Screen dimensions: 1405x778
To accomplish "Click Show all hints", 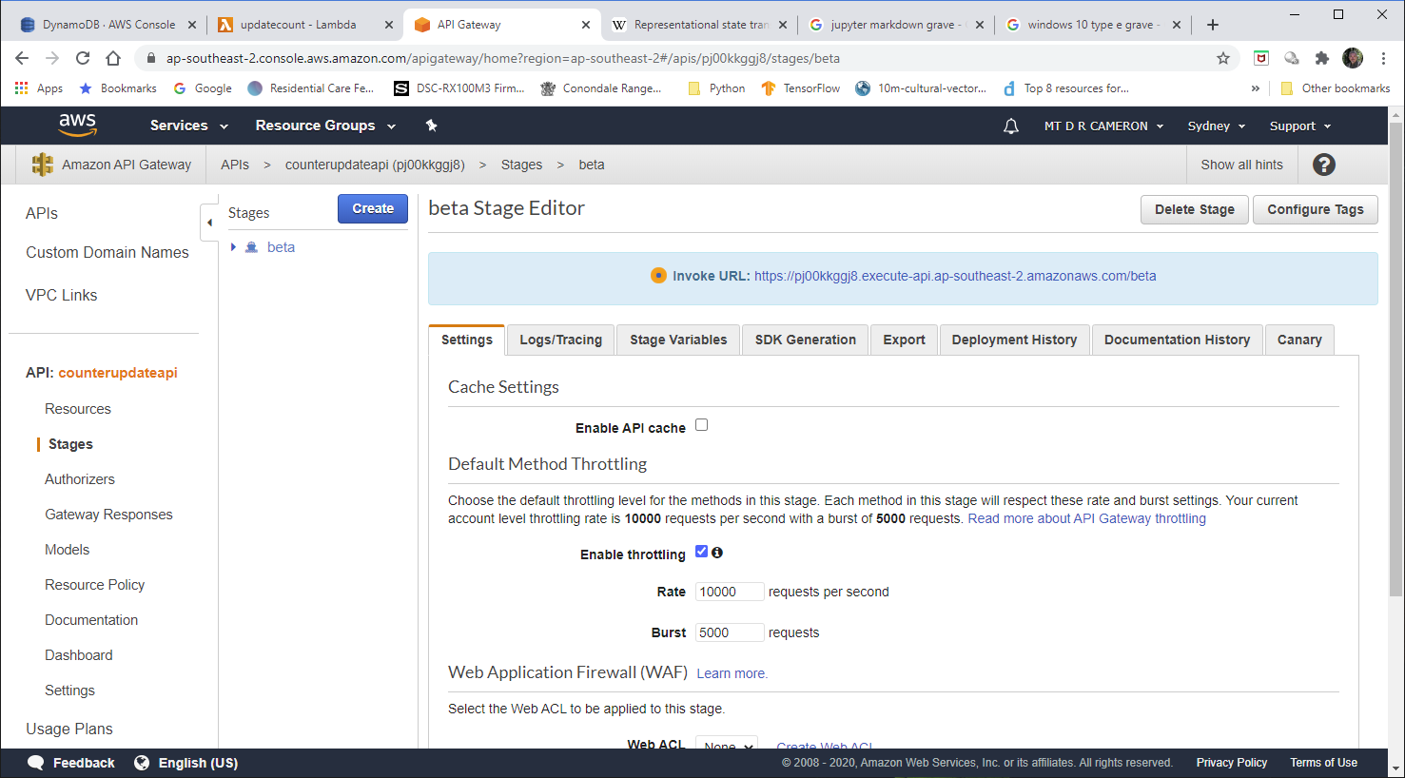I will 1241,165.
